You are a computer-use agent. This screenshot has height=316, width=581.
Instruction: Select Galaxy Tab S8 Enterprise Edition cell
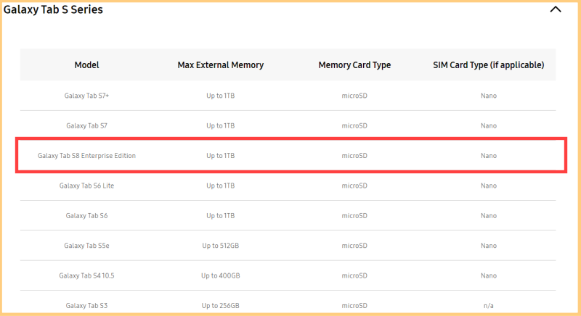point(86,156)
